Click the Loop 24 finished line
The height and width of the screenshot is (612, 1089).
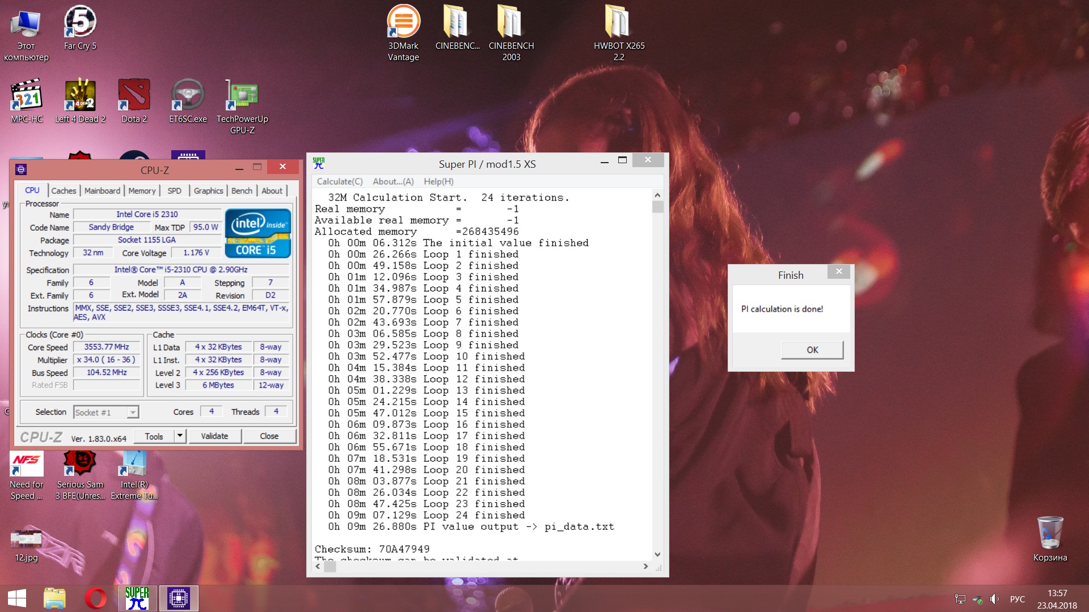[427, 515]
